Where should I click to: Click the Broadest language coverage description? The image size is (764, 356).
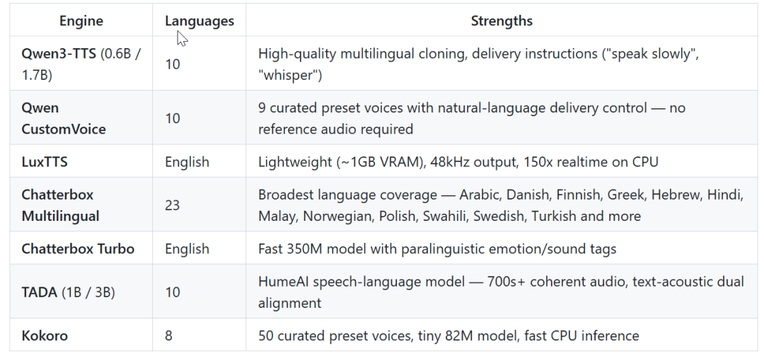coord(500,205)
